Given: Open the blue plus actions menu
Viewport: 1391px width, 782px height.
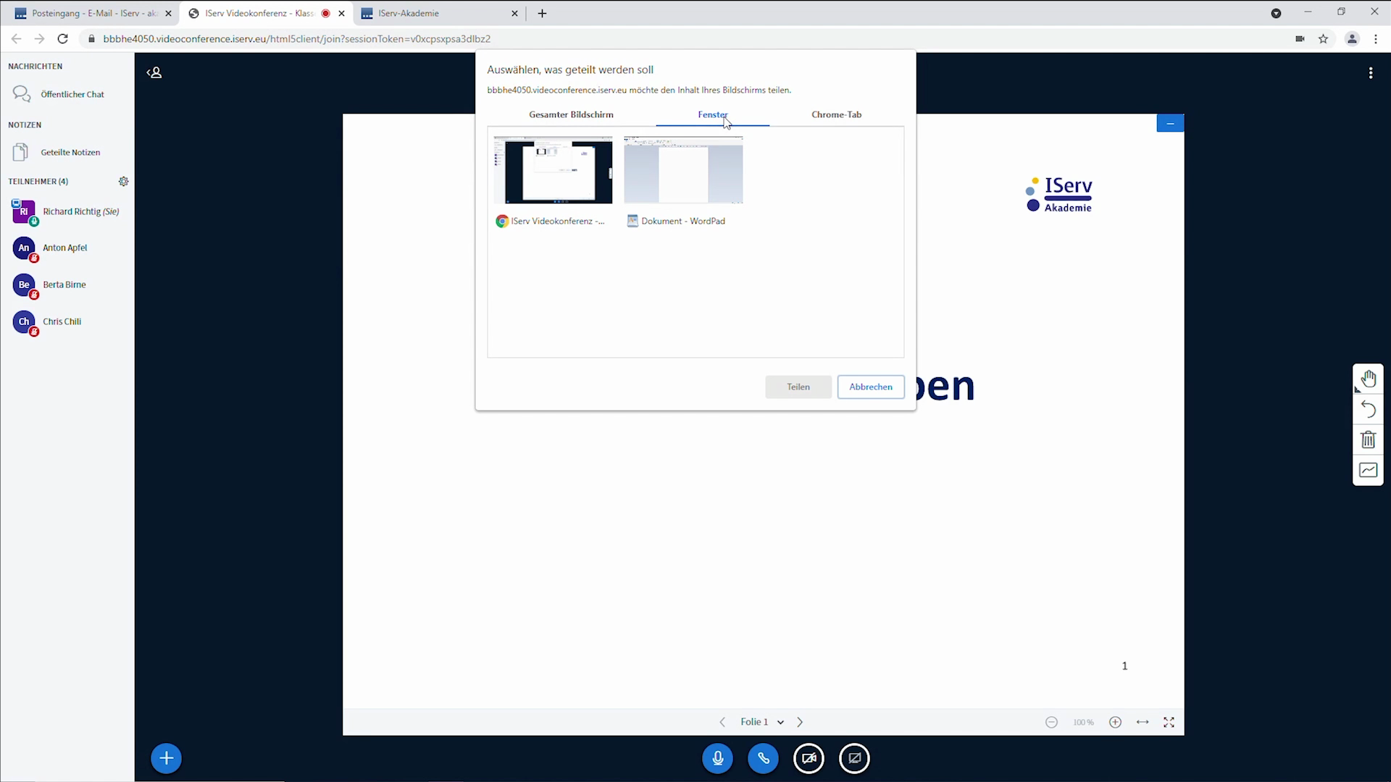Looking at the screenshot, I should [x=166, y=758].
